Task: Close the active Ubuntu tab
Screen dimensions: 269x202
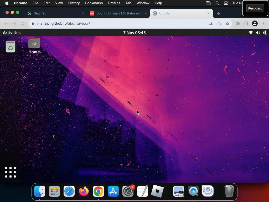Action: click(x=208, y=13)
